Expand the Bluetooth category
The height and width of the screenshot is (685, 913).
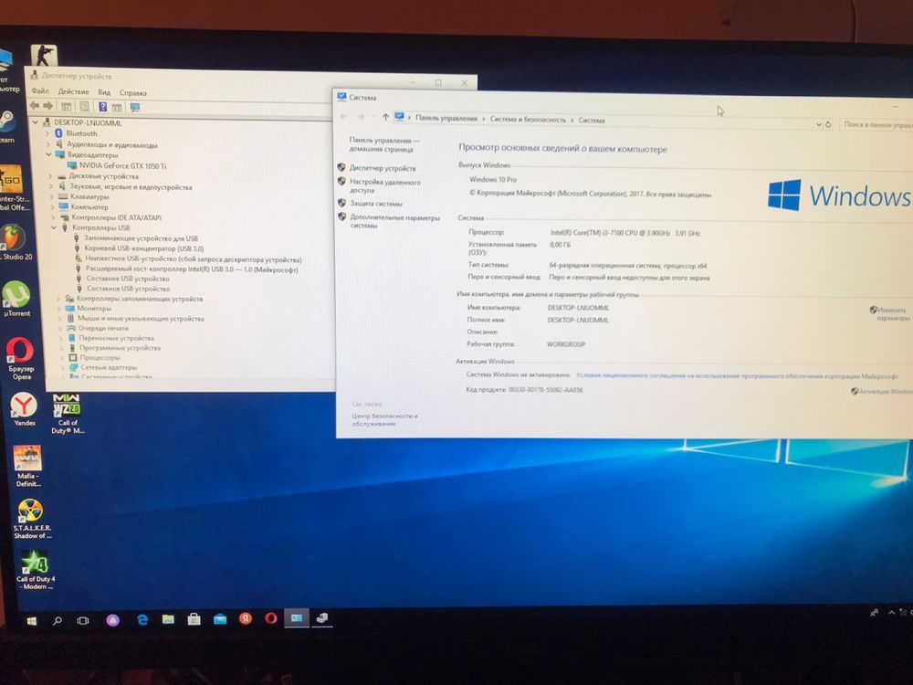47,133
